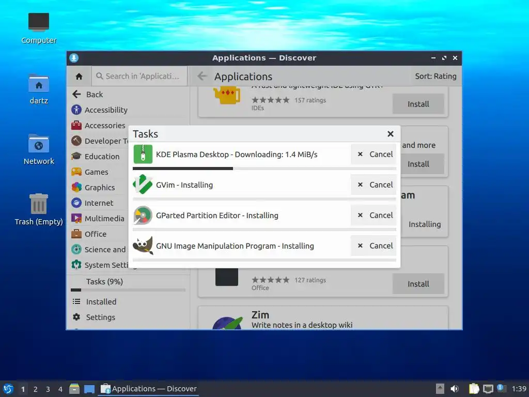Viewport: 529px width, 397px height.
Task: Go to the Discover home page icon
Action: [79, 77]
